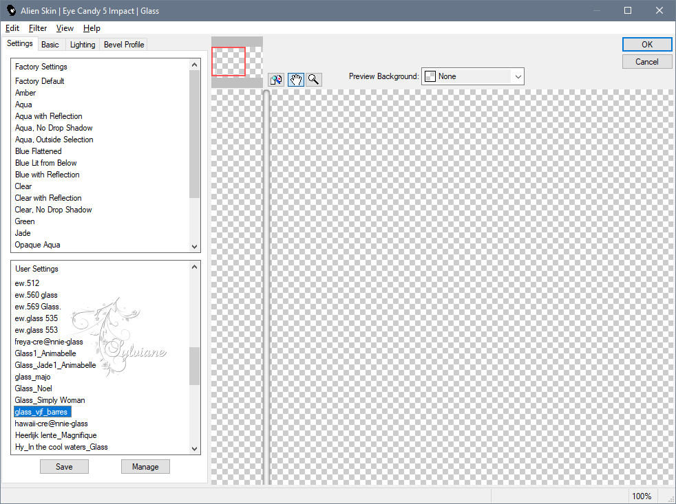The height and width of the screenshot is (504, 676).
Task: Open the Preview Background dropdown
Action: (x=472, y=76)
